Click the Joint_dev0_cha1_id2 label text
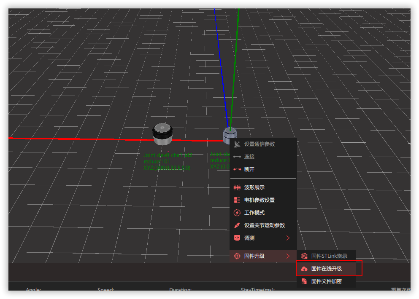 click(168, 155)
